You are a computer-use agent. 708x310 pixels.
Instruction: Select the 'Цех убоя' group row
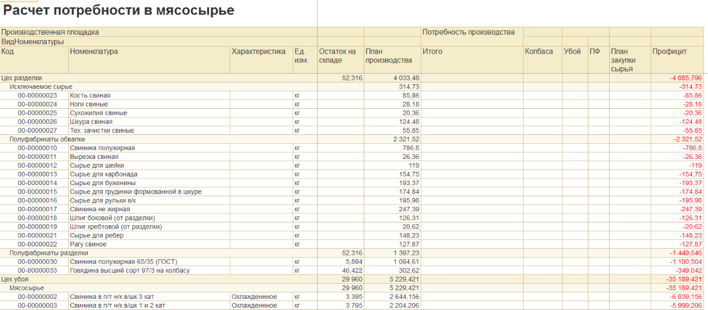[x=352, y=279]
